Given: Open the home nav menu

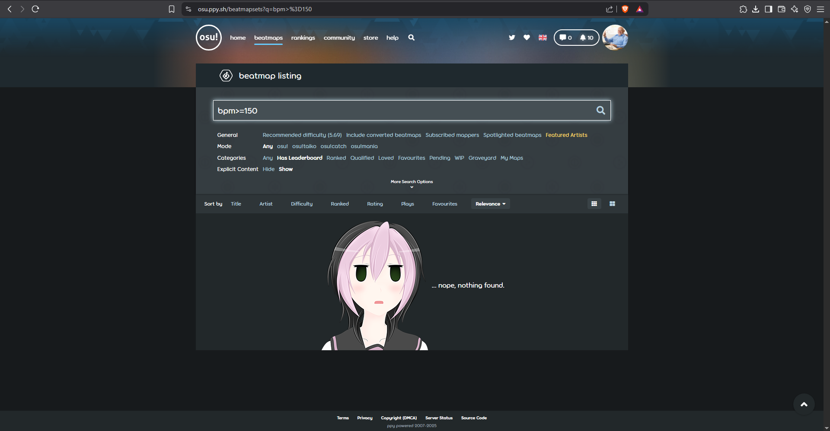Looking at the screenshot, I should click(238, 38).
